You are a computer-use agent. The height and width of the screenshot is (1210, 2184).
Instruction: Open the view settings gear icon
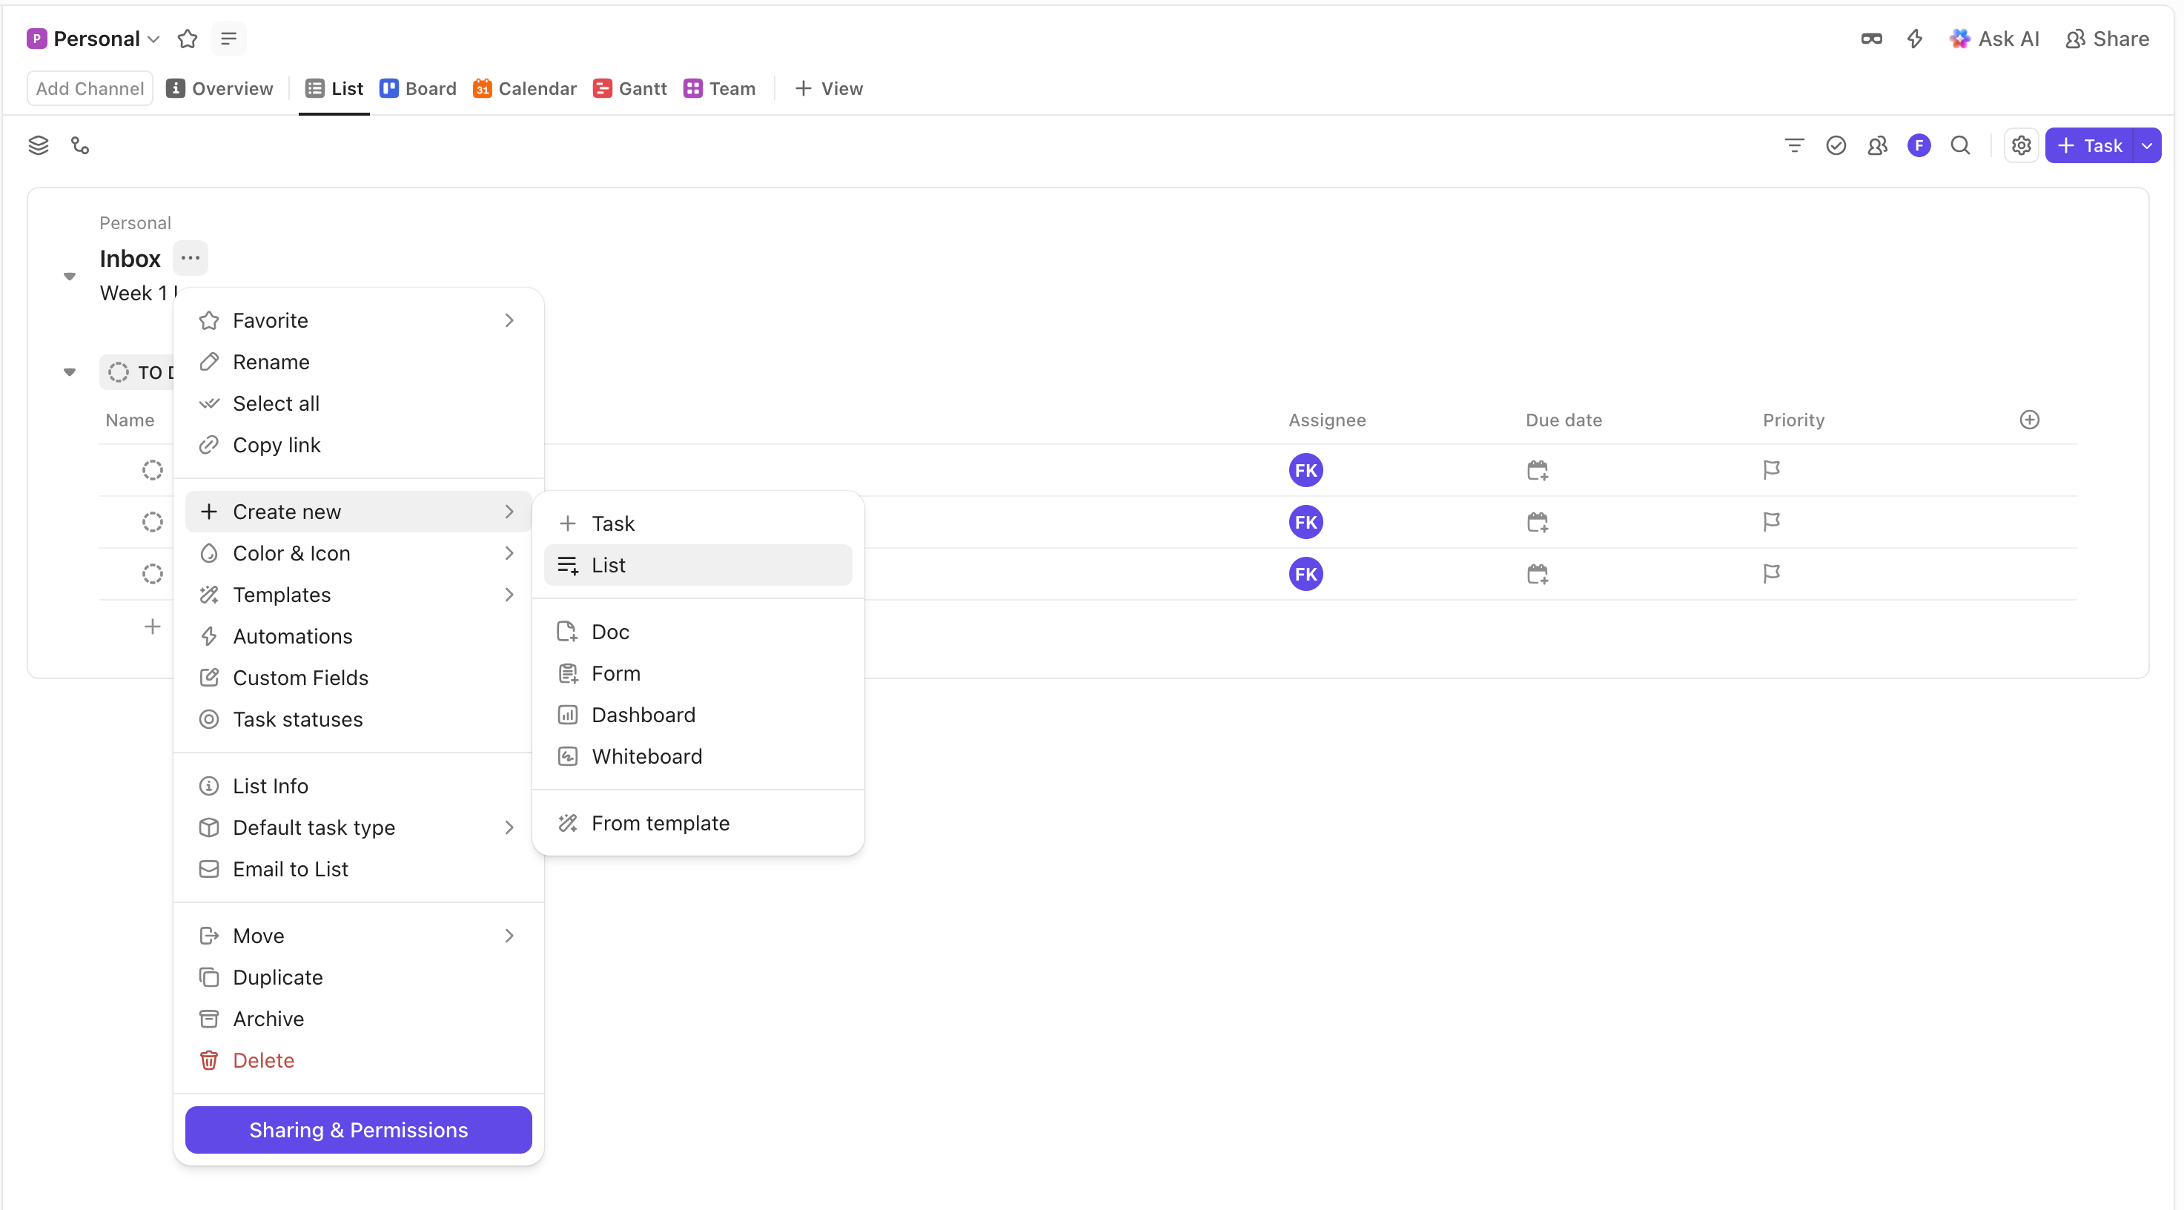2021,146
